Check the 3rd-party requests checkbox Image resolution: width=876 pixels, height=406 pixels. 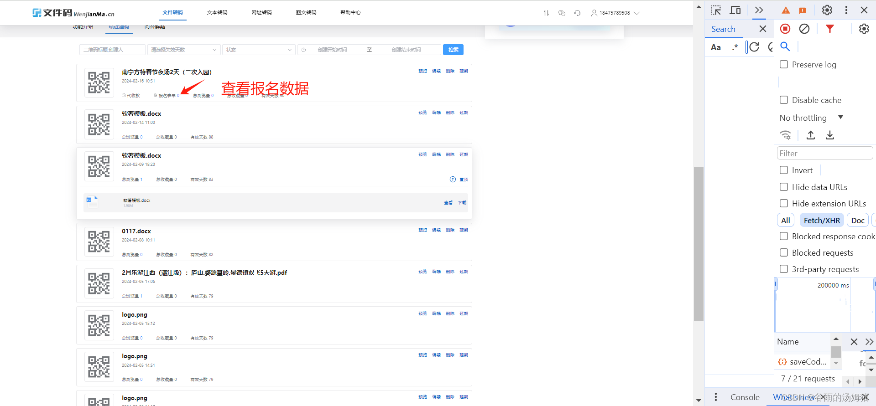[x=784, y=269]
